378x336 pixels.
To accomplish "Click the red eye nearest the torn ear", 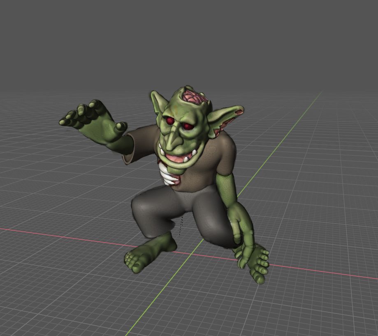I will (x=187, y=126).
